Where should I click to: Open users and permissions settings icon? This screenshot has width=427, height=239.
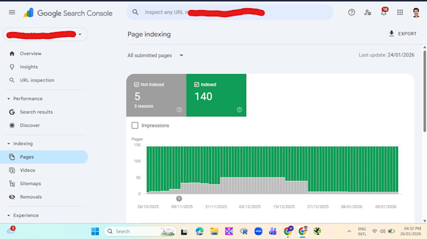pos(367,13)
